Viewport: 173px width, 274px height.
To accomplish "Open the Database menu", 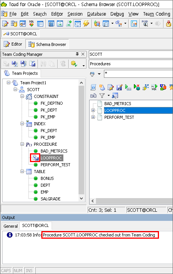I will [x=96, y=14].
